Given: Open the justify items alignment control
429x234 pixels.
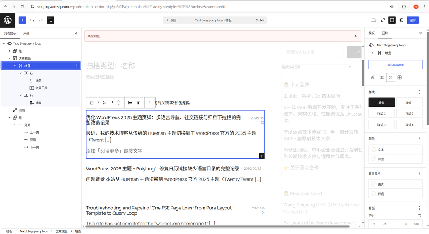Looking at the screenshot, I should click(x=130, y=103).
